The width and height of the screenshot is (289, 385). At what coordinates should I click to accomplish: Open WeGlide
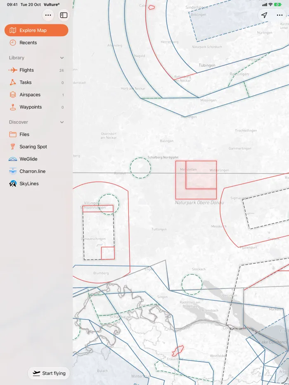coord(36,159)
